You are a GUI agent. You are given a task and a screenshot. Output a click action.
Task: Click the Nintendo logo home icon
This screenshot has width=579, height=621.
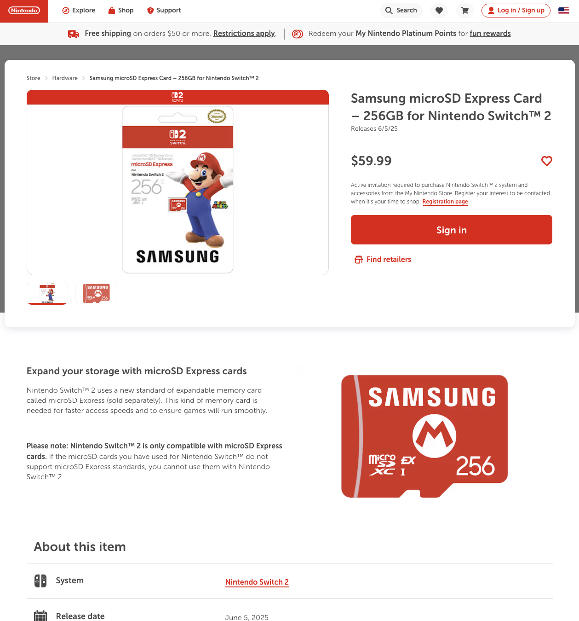pyautogui.click(x=24, y=11)
